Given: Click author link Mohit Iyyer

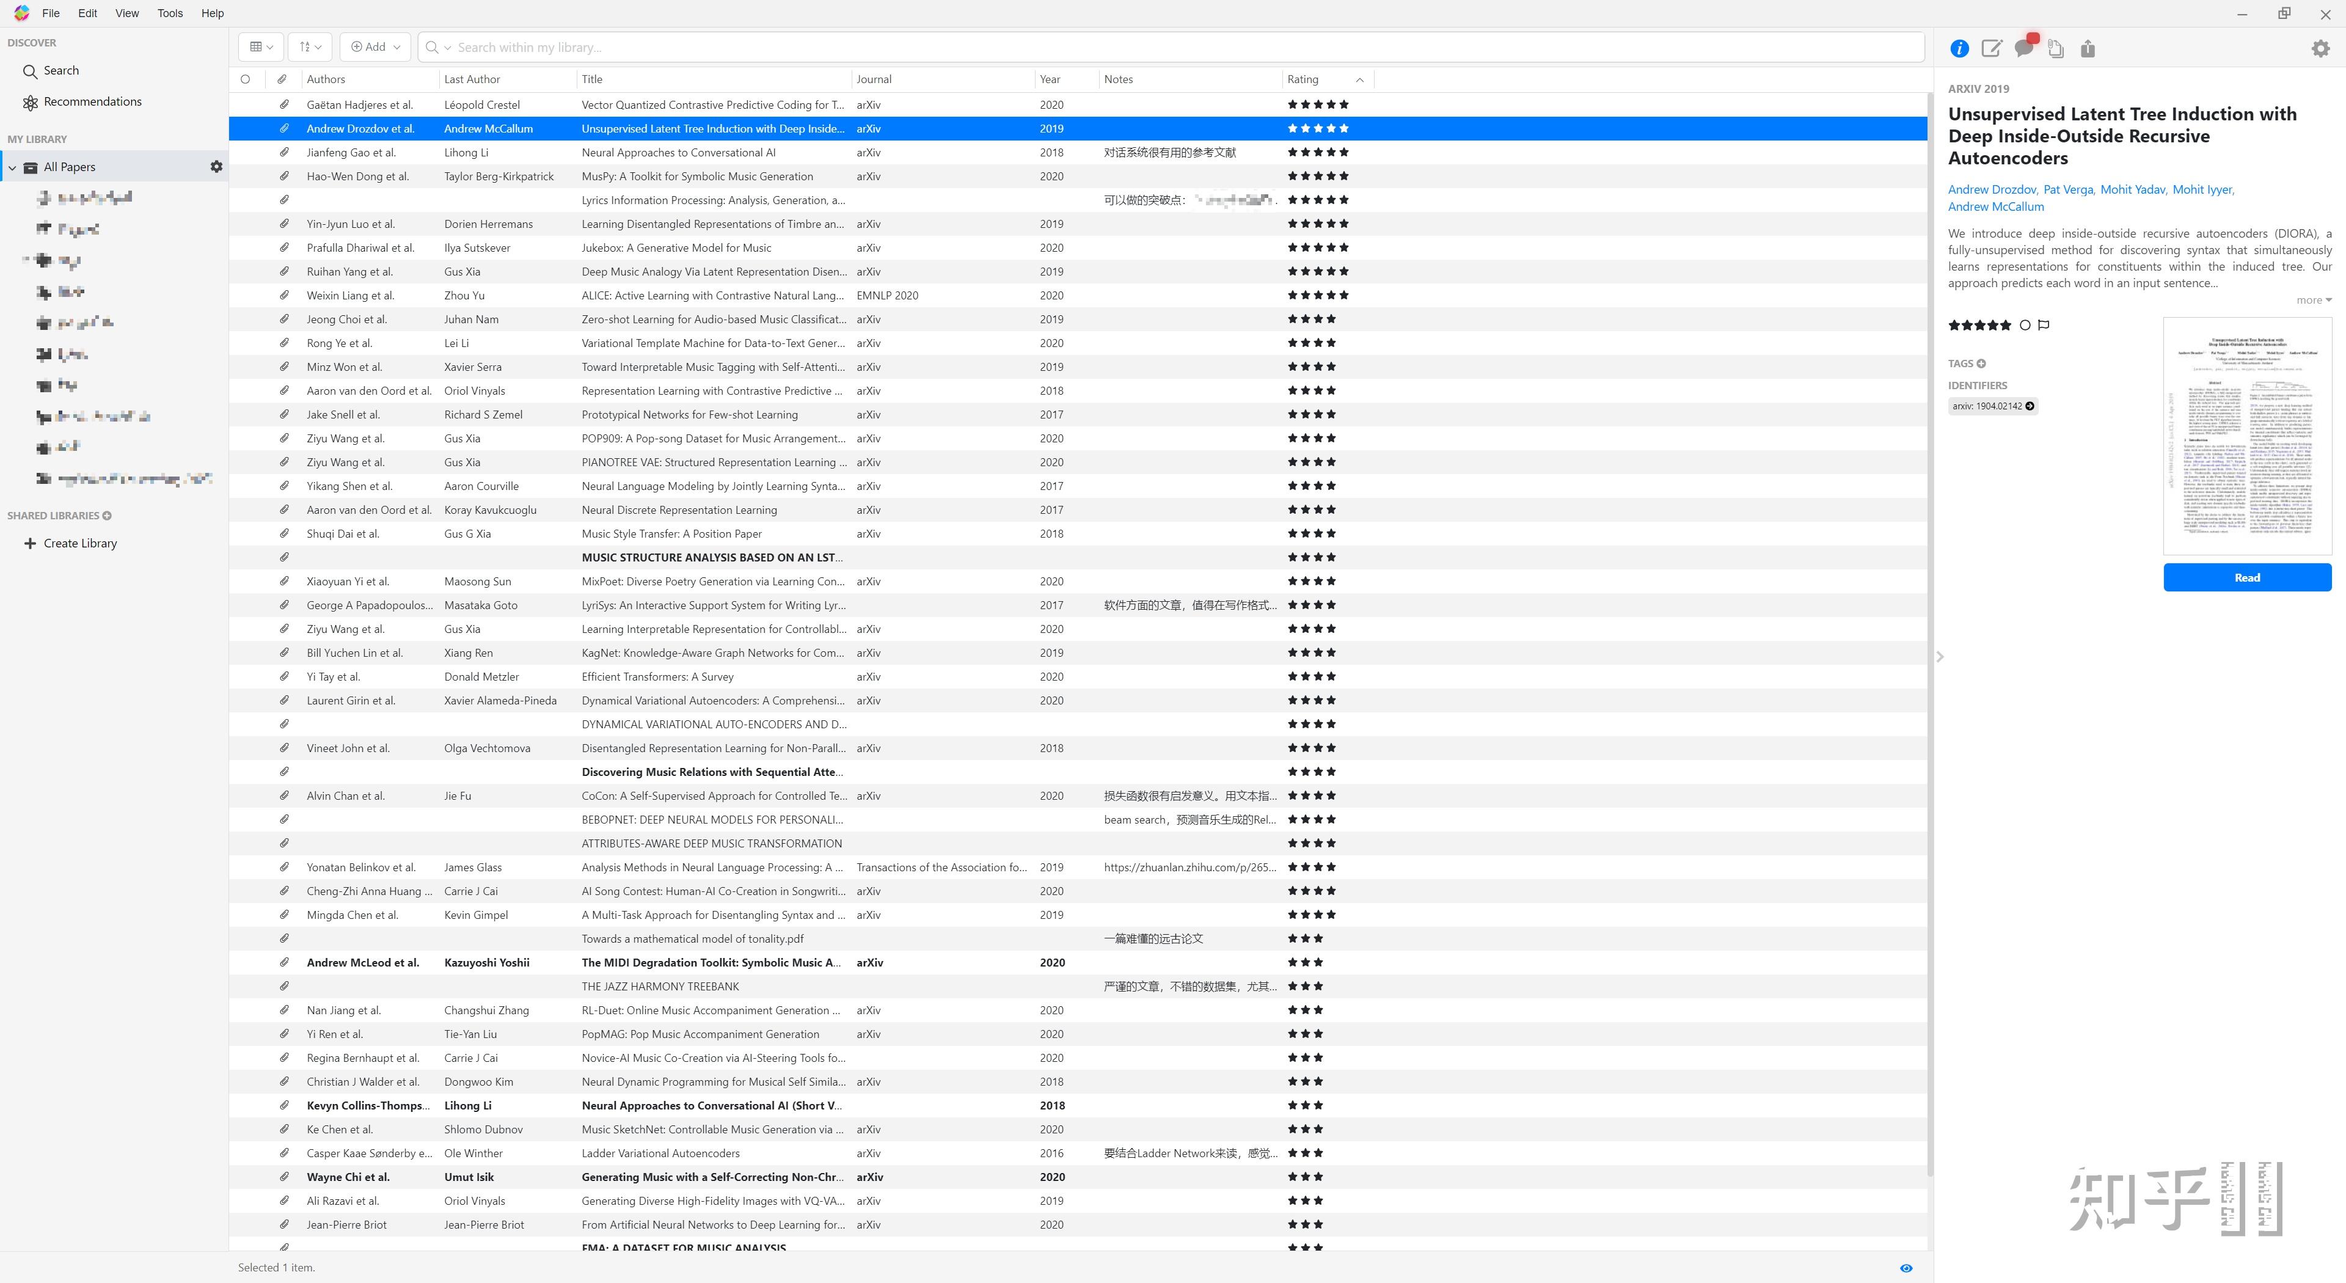Looking at the screenshot, I should pos(2201,189).
